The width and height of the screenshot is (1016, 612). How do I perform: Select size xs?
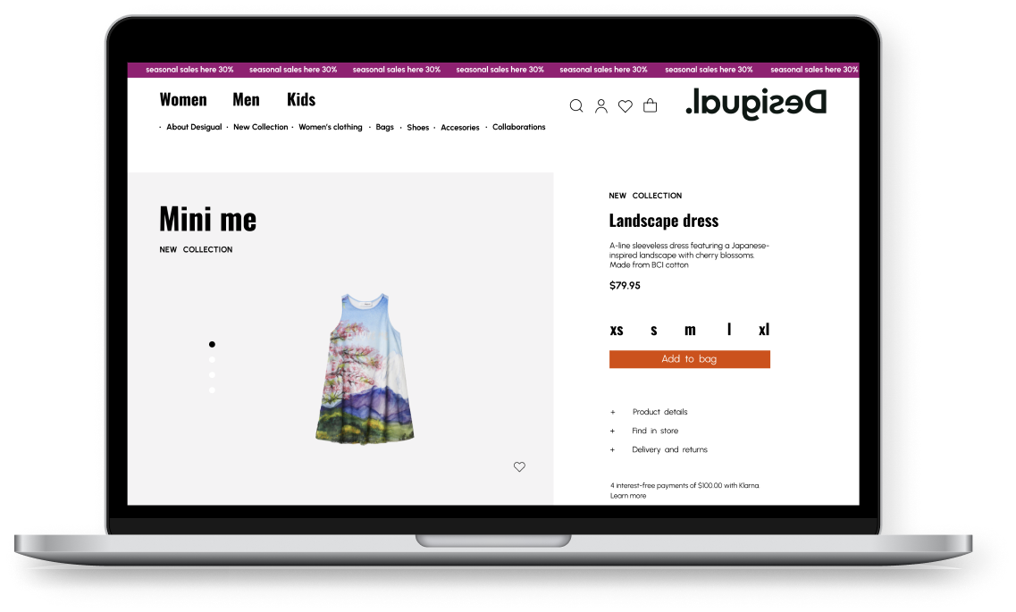pyautogui.click(x=617, y=330)
